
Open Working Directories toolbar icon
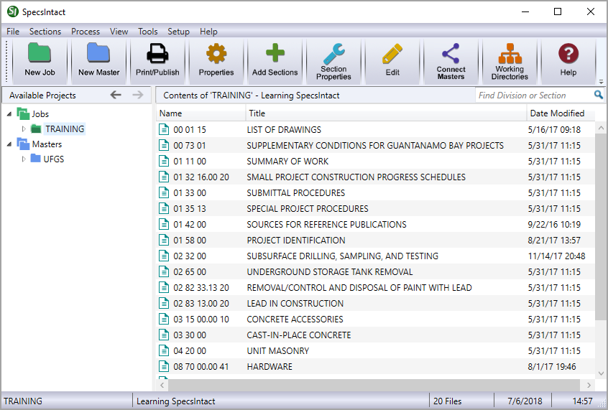pos(510,53)
